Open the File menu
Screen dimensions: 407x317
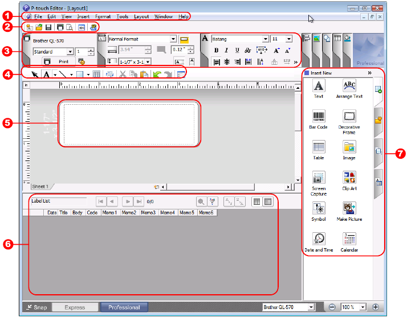(x=38, y=17)
